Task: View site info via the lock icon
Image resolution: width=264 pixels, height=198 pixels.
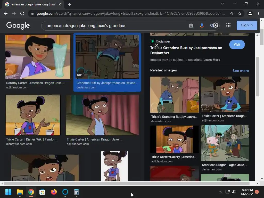Action: [x=32, y=13]
